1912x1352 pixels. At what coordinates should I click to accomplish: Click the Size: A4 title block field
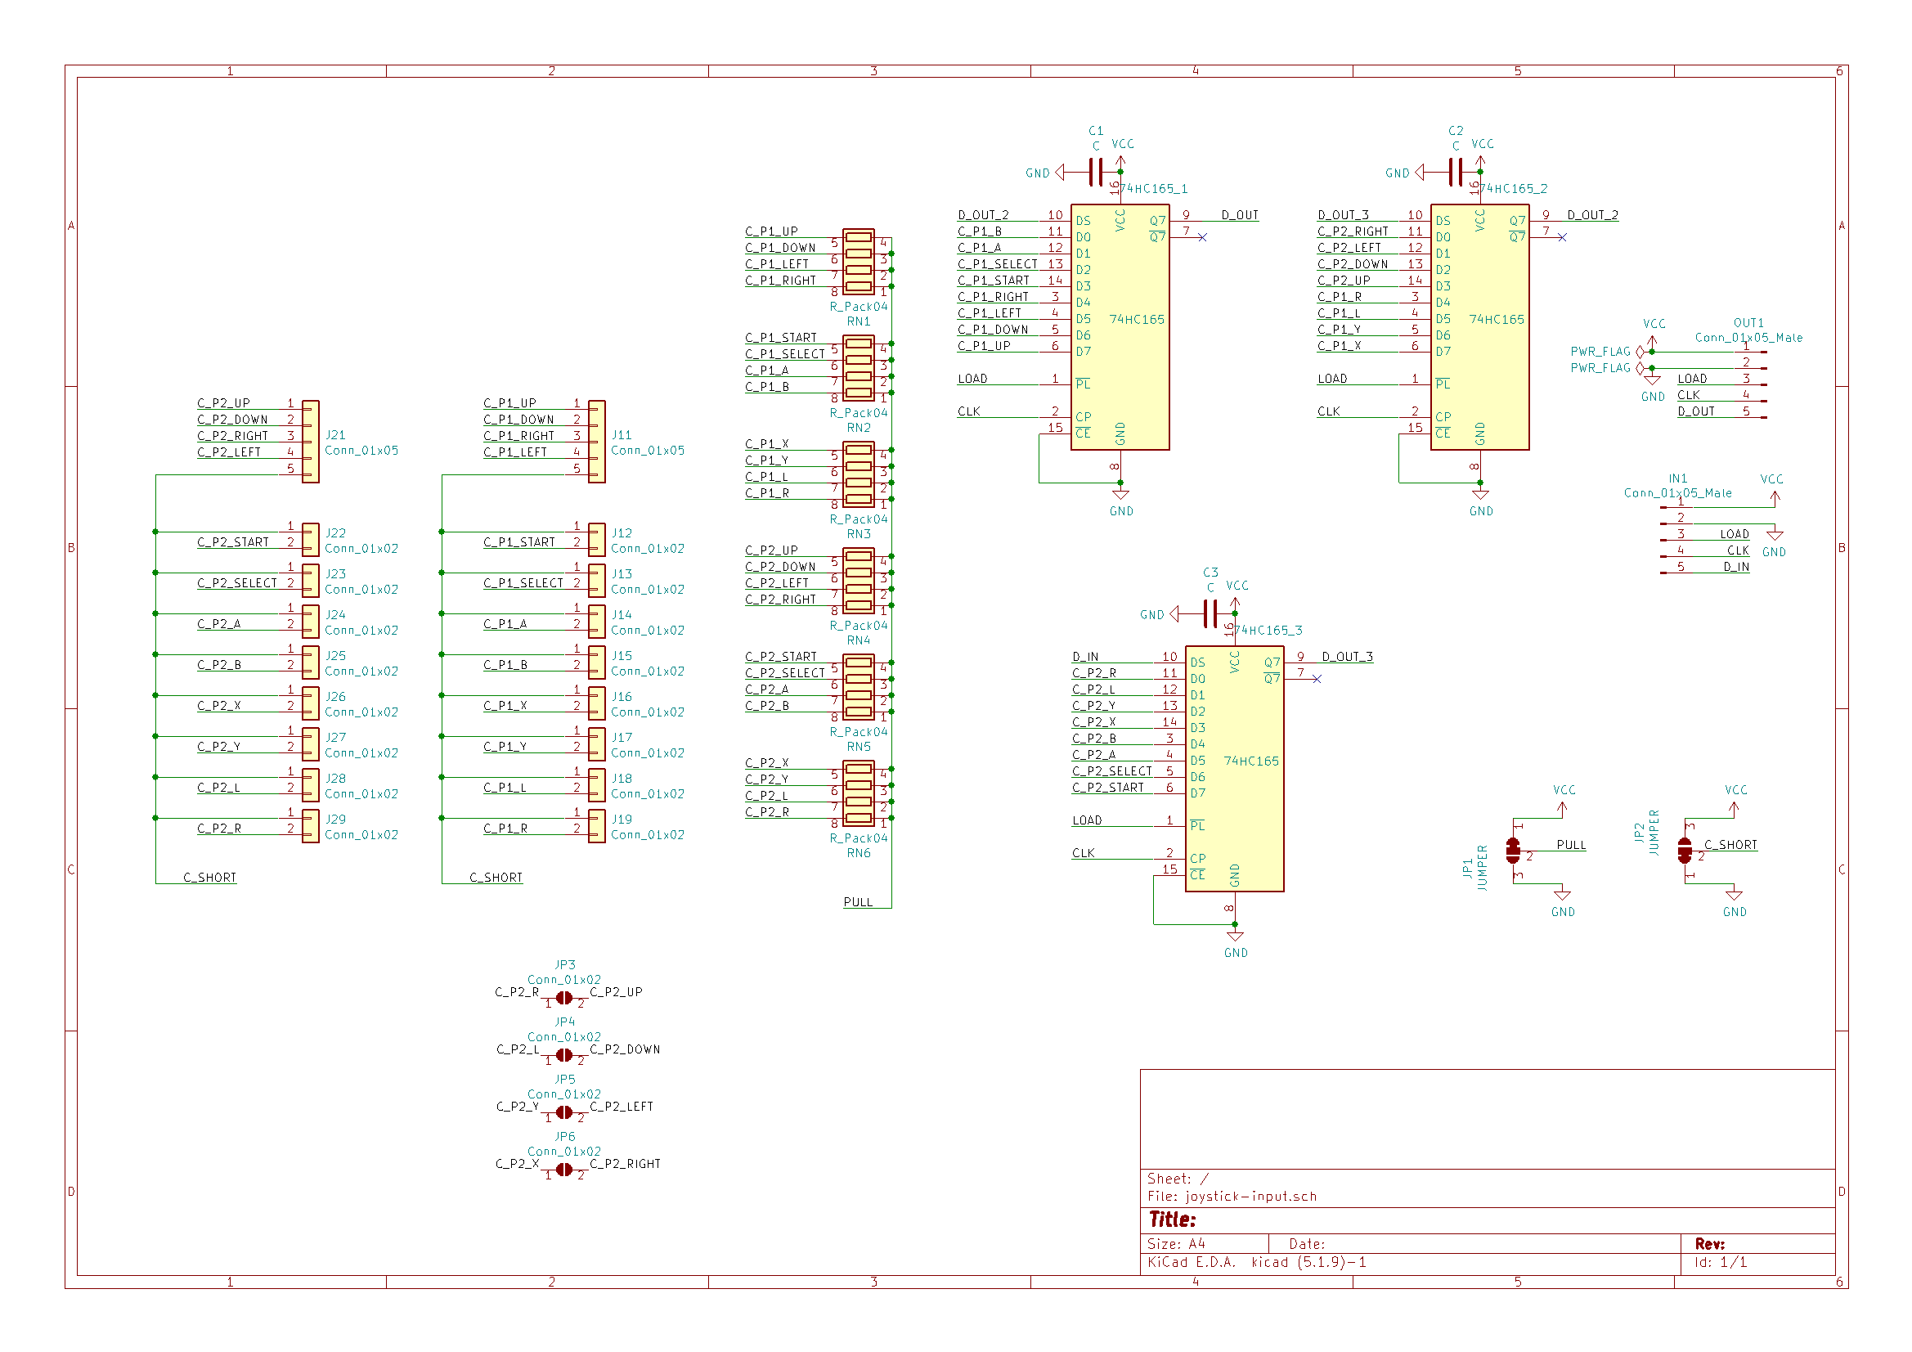(x=1176, y=1244)
